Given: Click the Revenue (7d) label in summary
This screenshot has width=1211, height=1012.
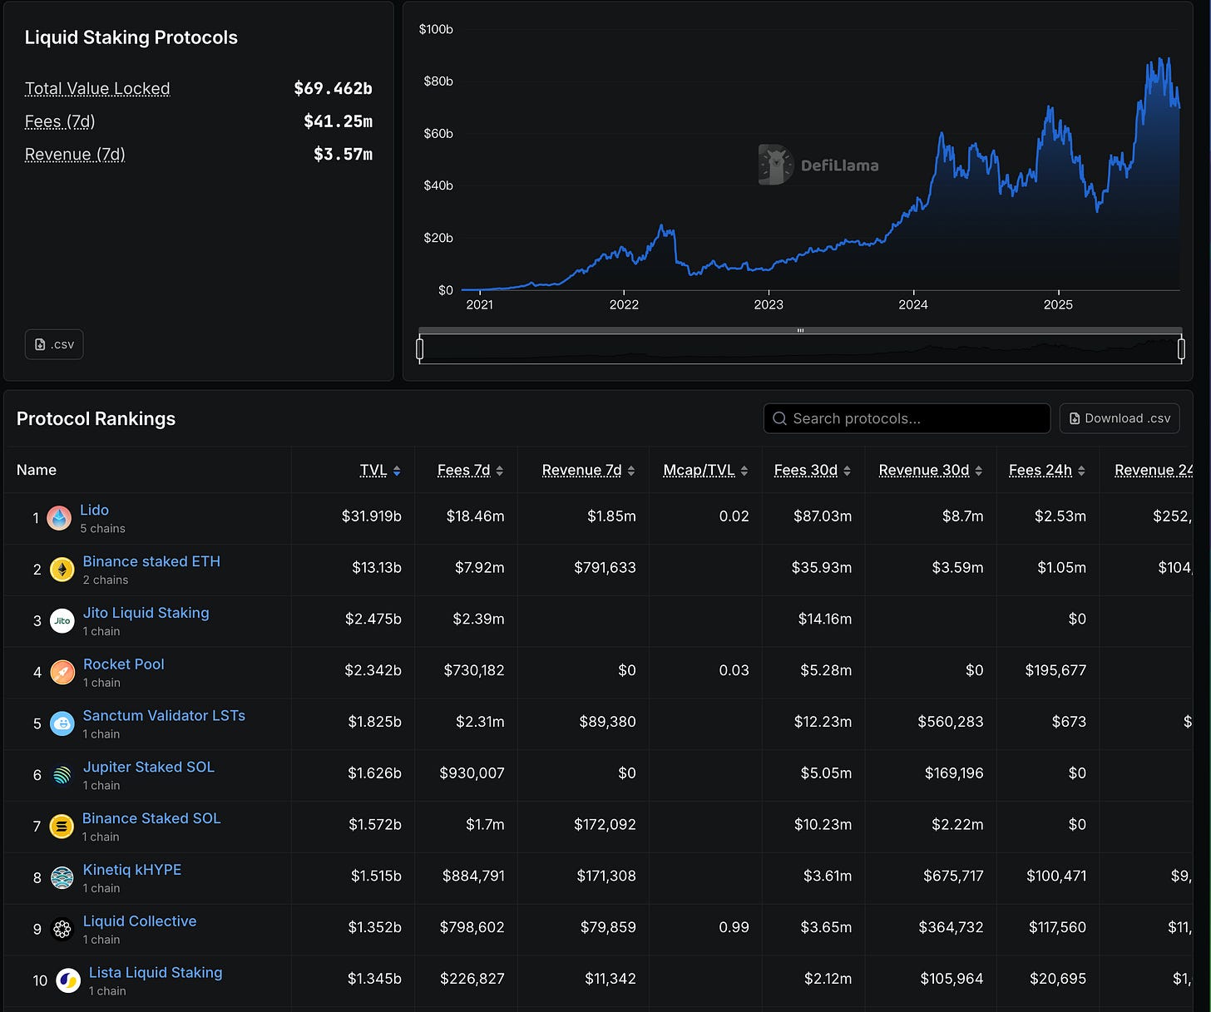Looking at the screenshot, I should (75, 155).
